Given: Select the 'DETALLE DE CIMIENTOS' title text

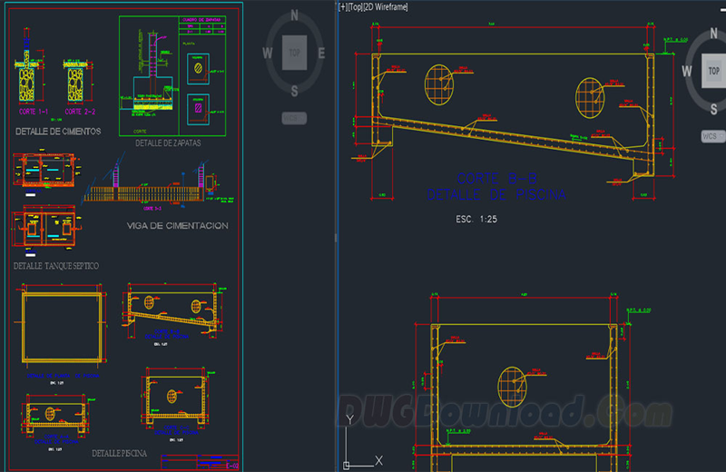Looking at the screenshot, I should coord(58,132).
